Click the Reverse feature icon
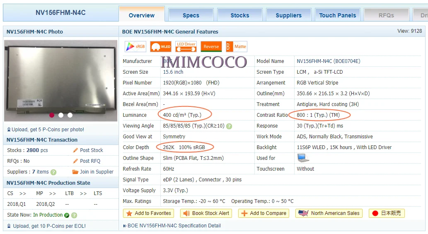 pos(211,47)
